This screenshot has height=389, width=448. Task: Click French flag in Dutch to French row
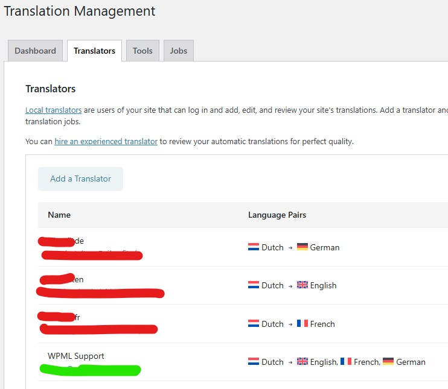tap(302, 323)
